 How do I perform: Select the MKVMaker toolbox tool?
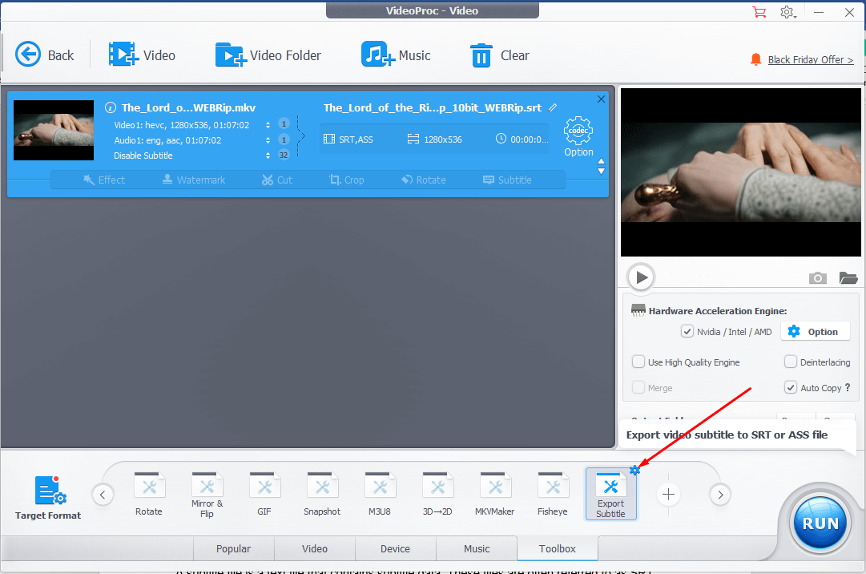point(495,494)
